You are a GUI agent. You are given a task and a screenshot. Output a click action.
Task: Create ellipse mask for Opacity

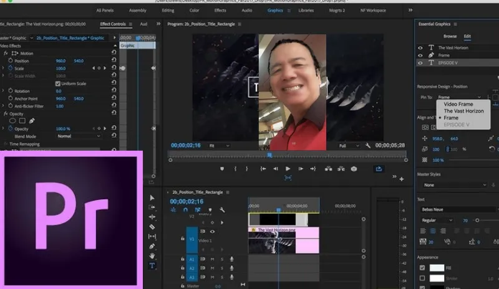pos(12,121)
